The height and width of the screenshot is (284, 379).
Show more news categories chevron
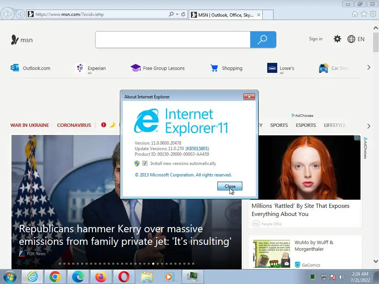coord(369,126)
